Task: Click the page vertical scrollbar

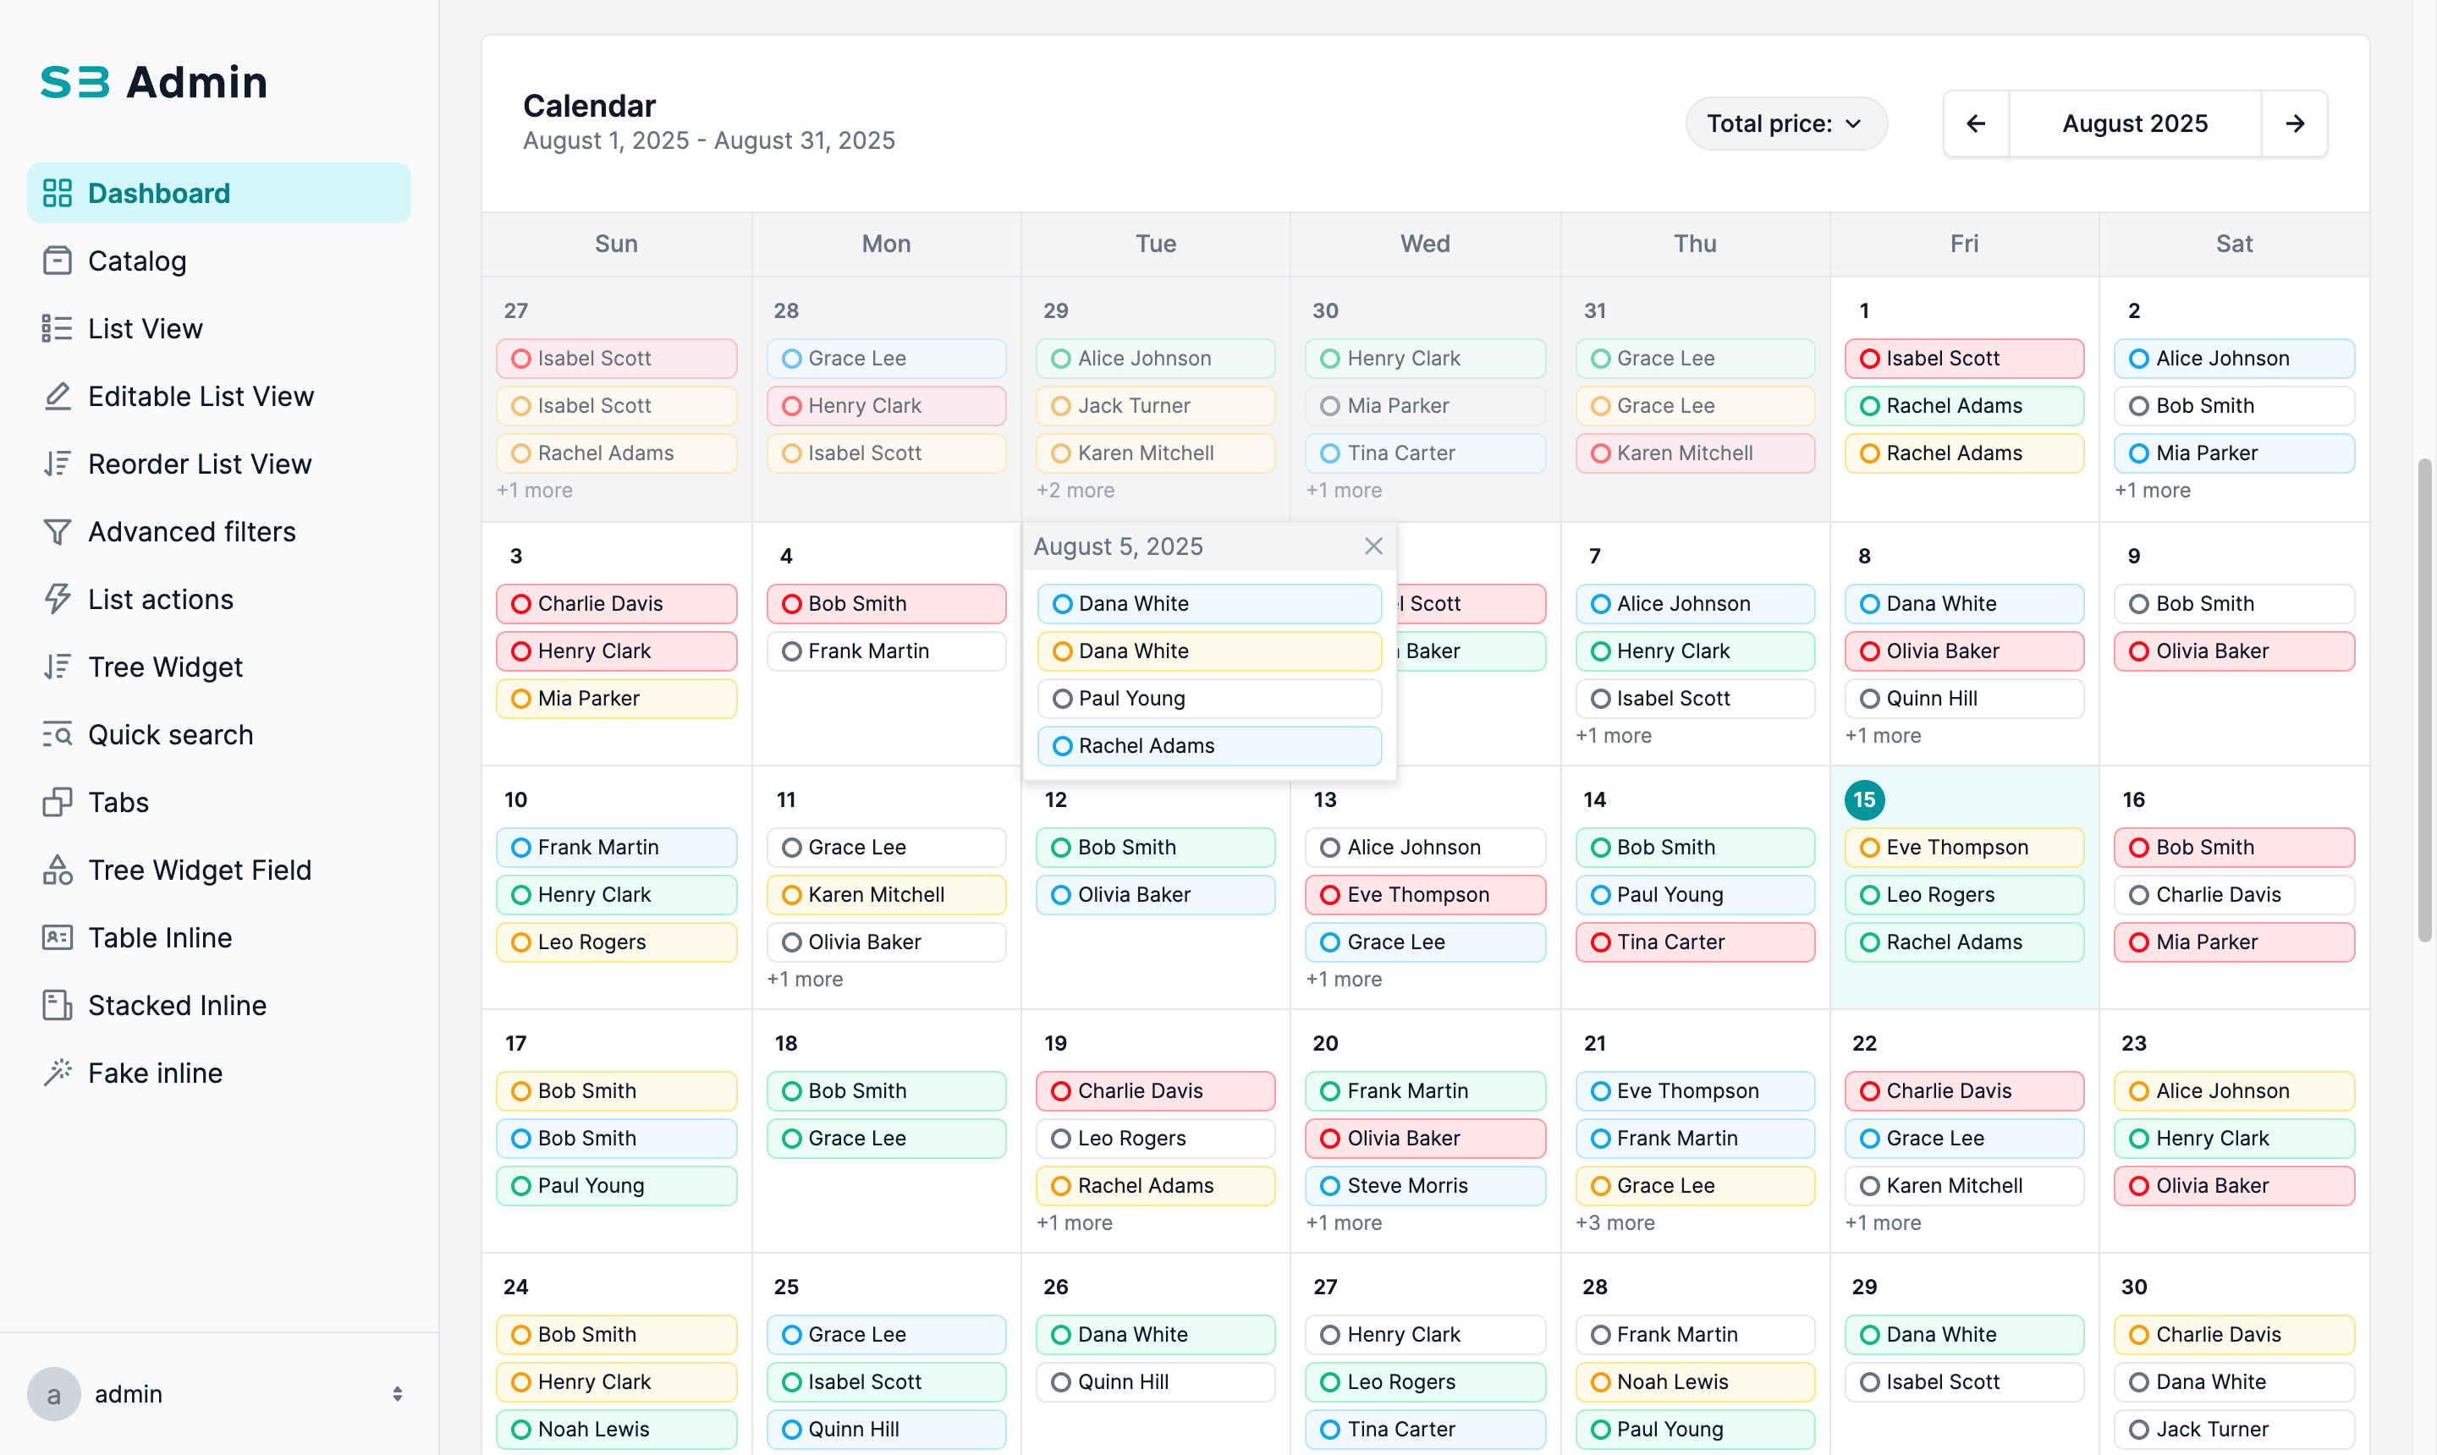Action: (2424, 701)
